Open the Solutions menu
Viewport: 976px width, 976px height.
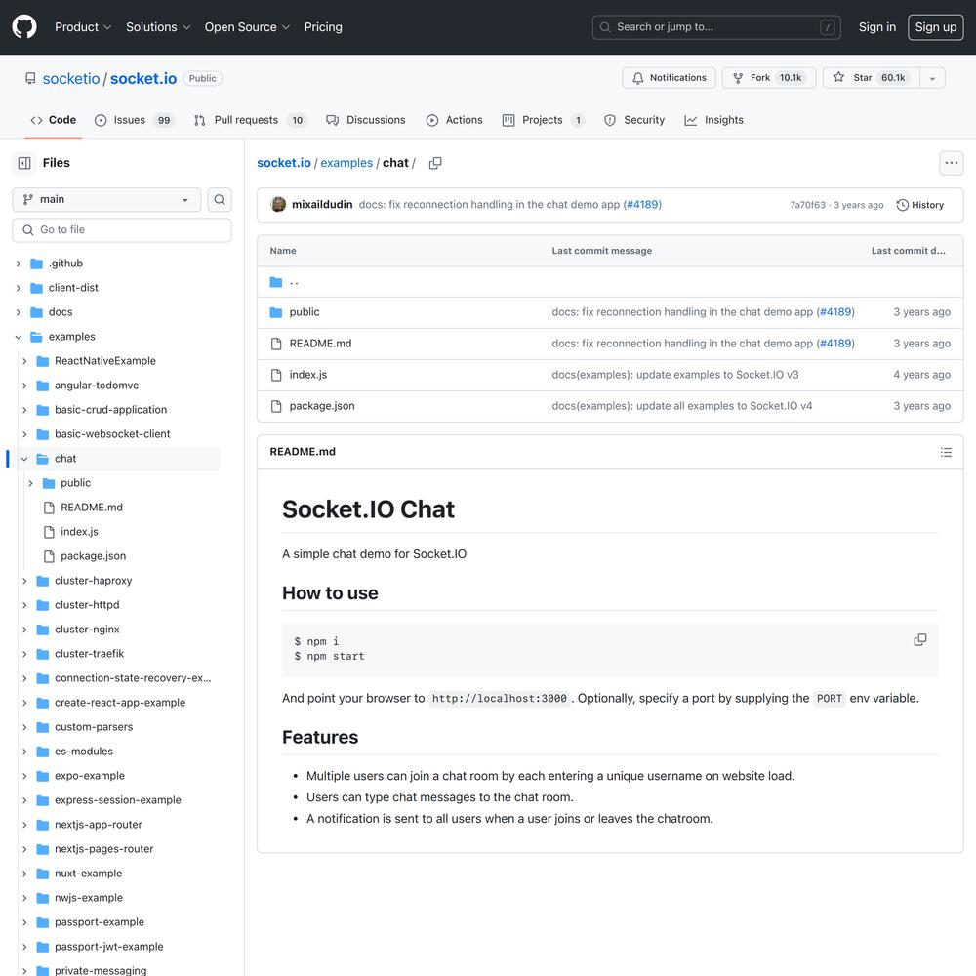[x=158, y=26]
